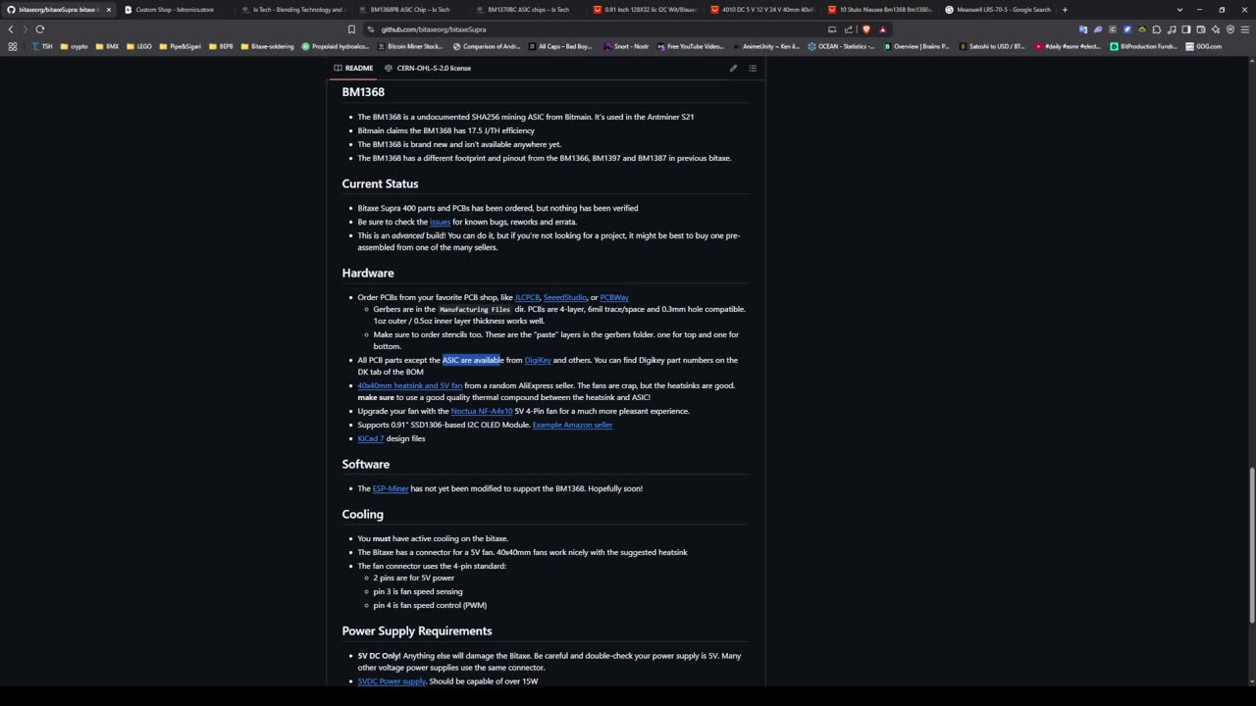The image size is (1256, 706).
Task: Open the Bitaxe-soldering bookmark folder
Action: [x=267, y=46]
